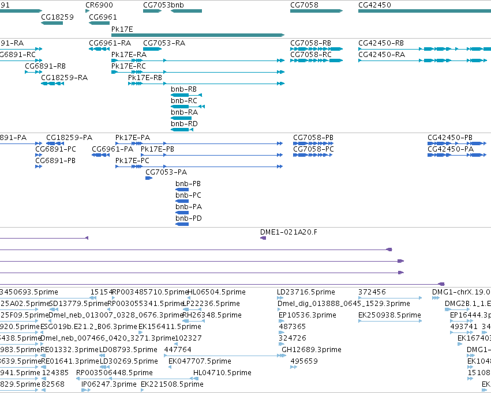Click the bnb-PB protein label

click(x=188, y=183)
